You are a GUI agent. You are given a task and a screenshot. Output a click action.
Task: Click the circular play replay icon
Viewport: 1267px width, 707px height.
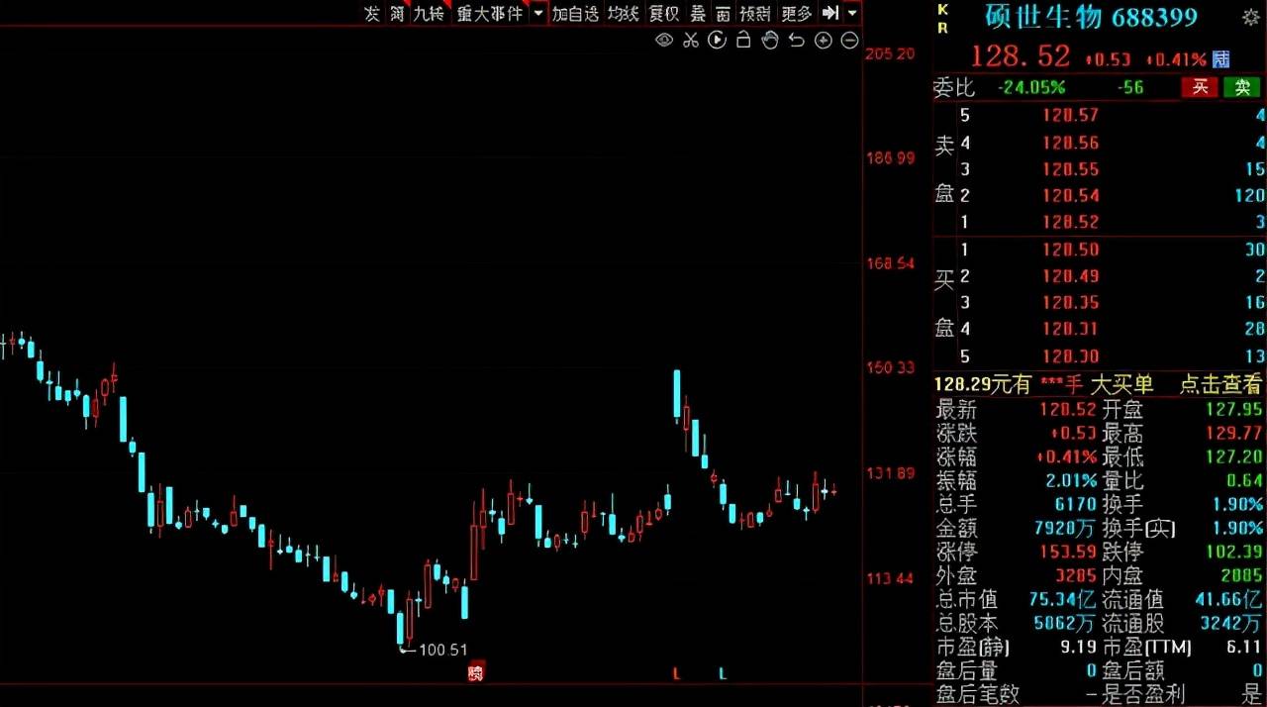click(x=718, y=41)
